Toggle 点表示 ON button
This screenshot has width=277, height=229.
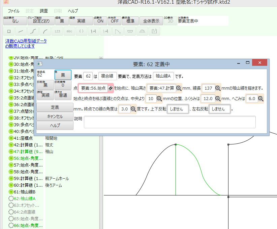(100, 21)
